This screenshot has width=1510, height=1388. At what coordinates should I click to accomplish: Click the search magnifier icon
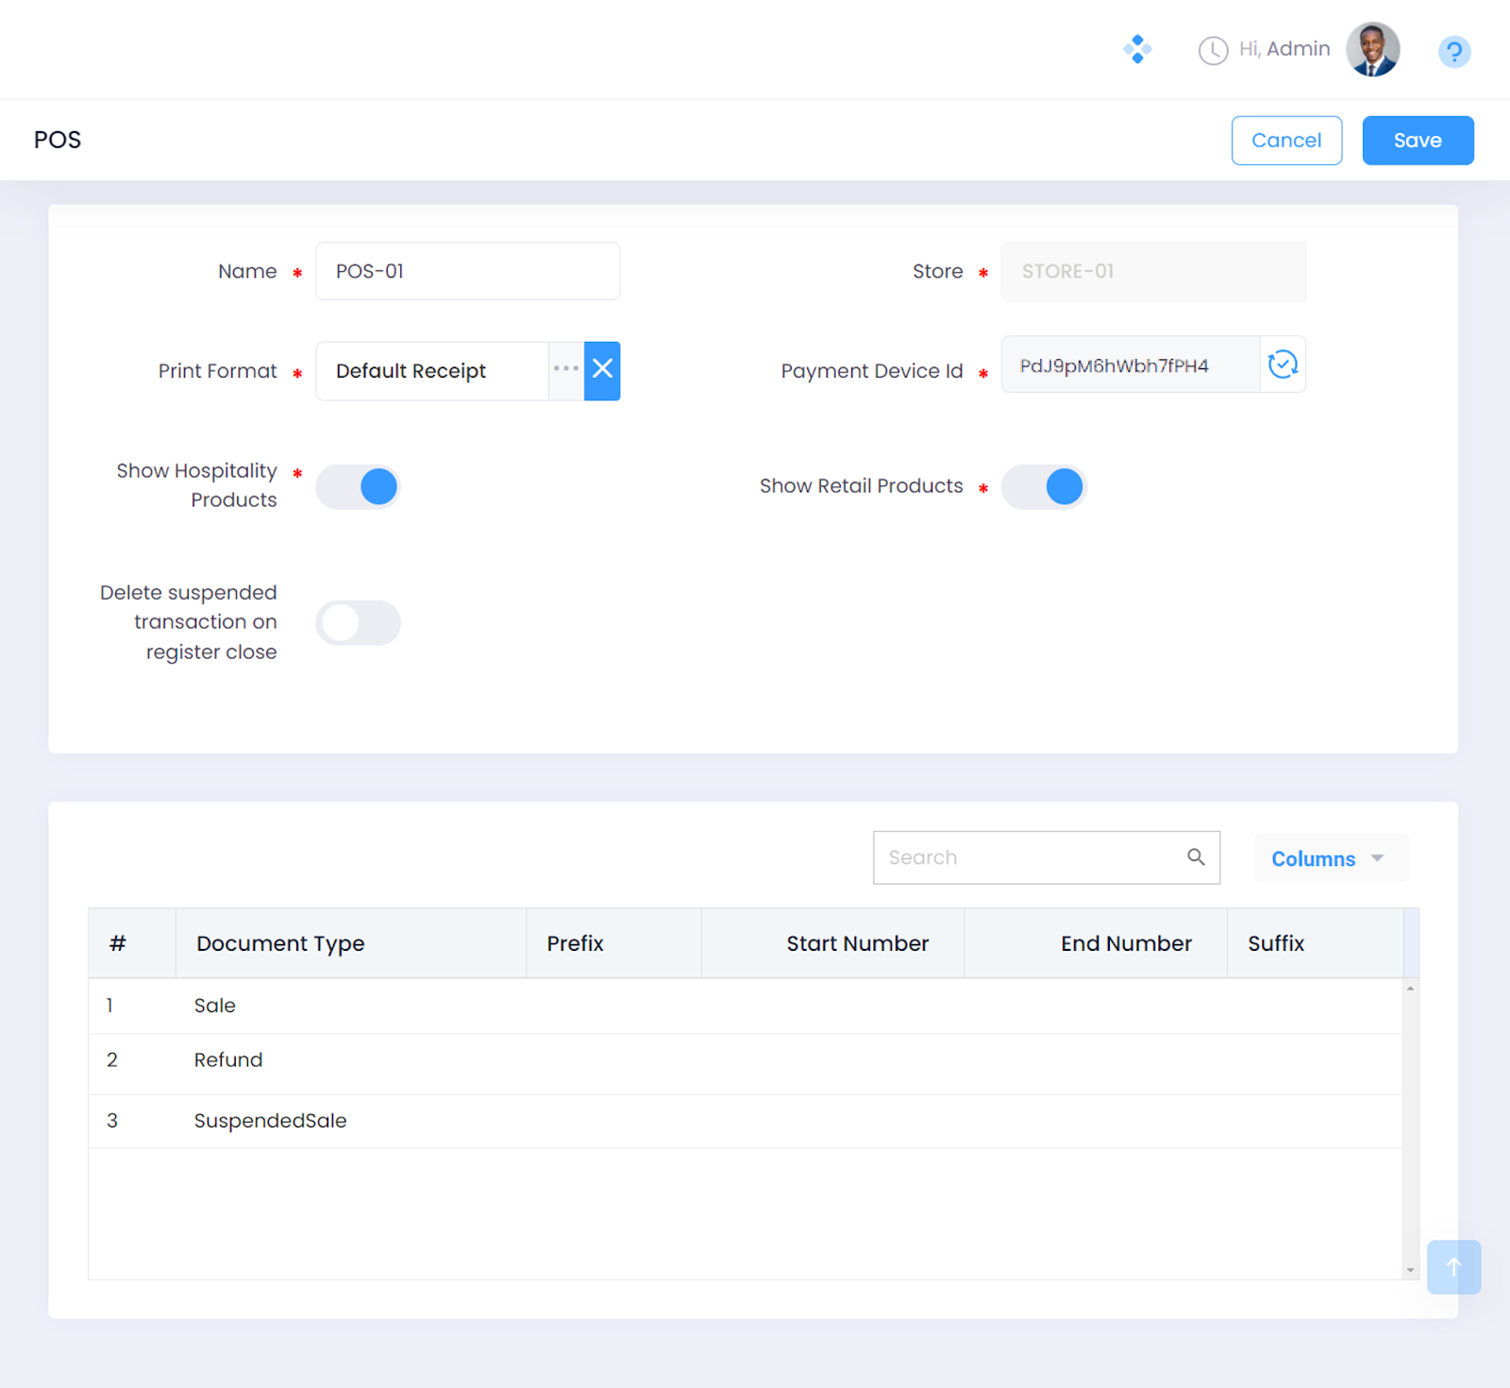1196,857
